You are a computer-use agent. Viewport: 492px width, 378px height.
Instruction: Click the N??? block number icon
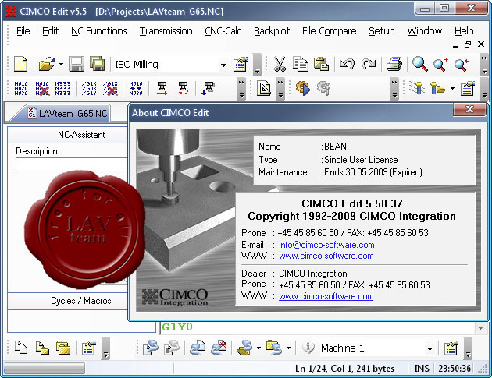pos(62,88)
